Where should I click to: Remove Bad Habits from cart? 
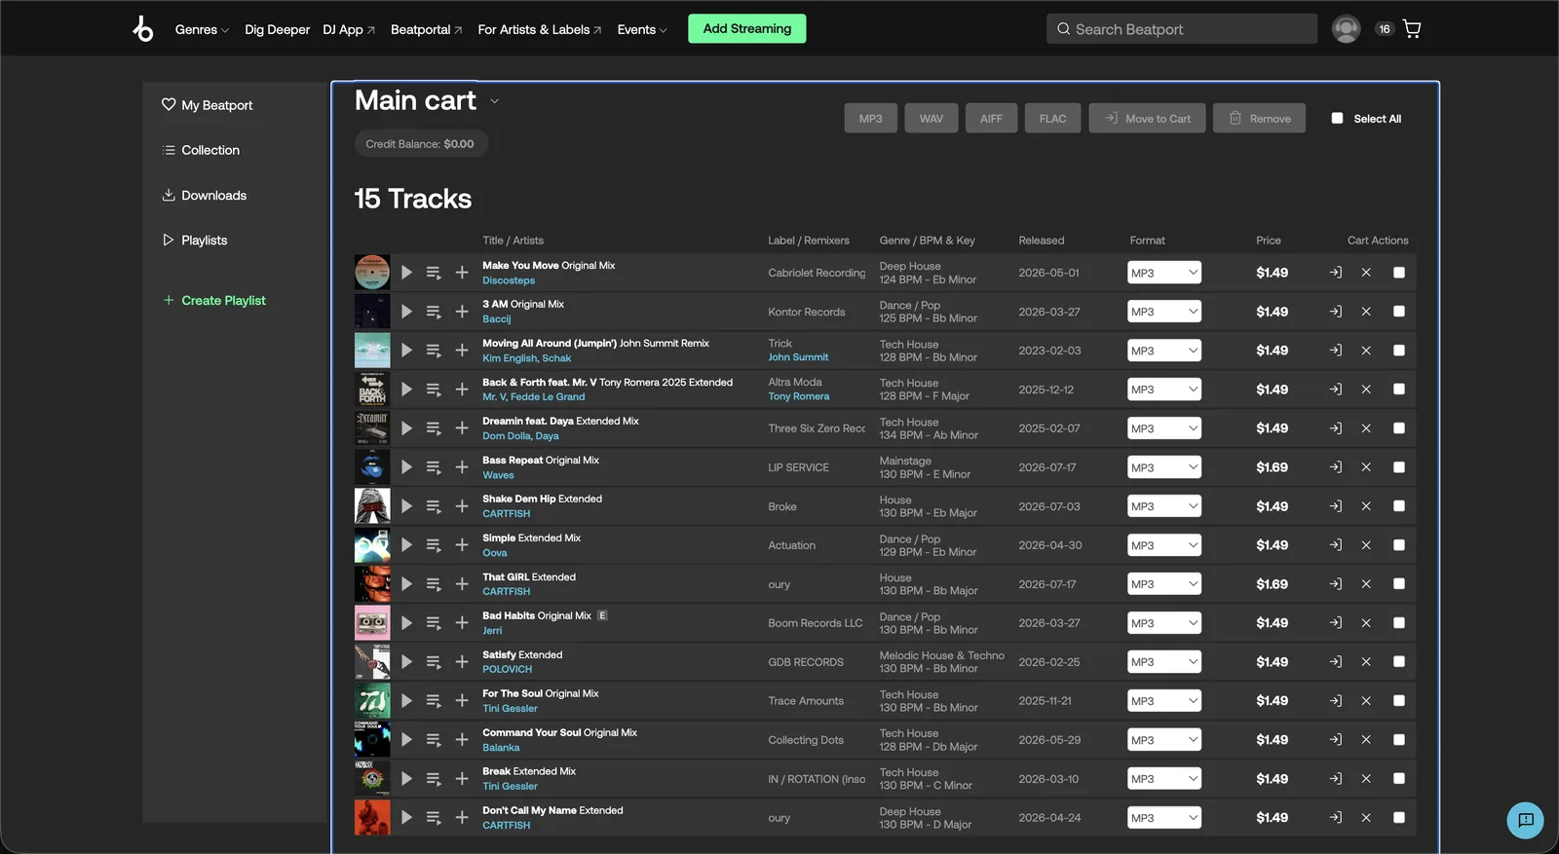click(x=1366, y=623)
